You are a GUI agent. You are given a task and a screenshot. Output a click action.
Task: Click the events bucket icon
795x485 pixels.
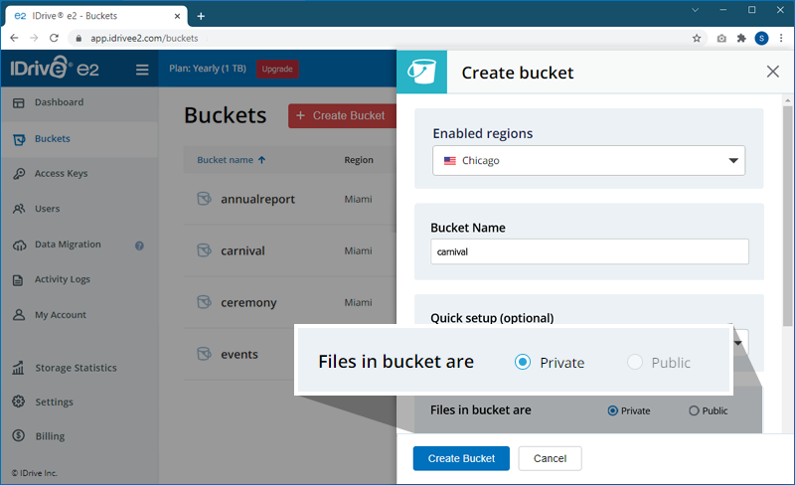204,354
